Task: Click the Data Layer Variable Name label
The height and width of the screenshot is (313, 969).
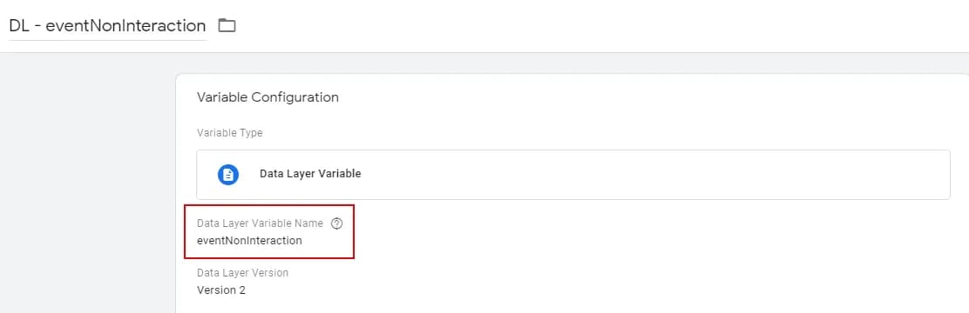Action: pos(261,223)
